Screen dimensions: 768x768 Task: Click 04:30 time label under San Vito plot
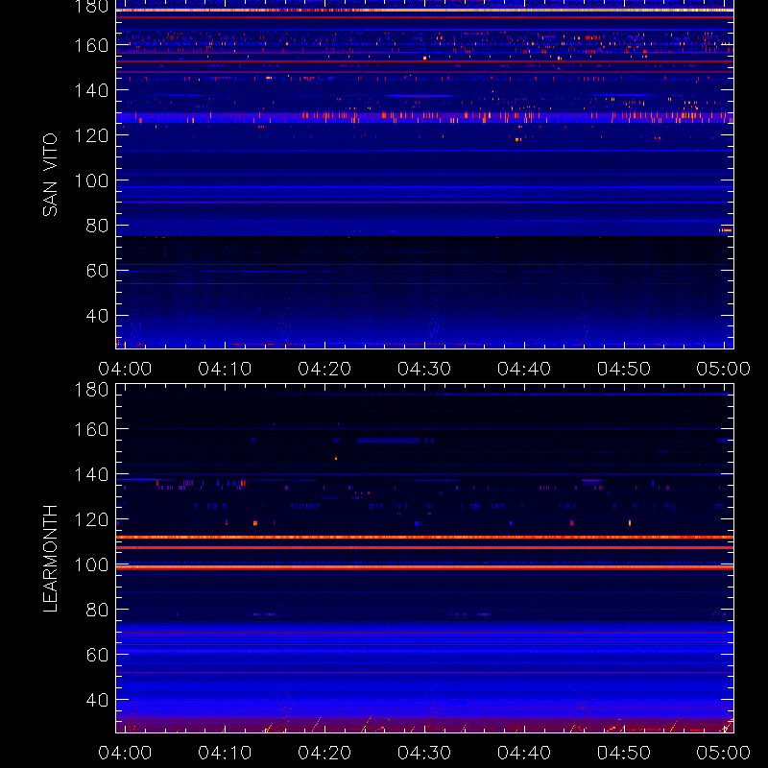click(x=424, y=369)
